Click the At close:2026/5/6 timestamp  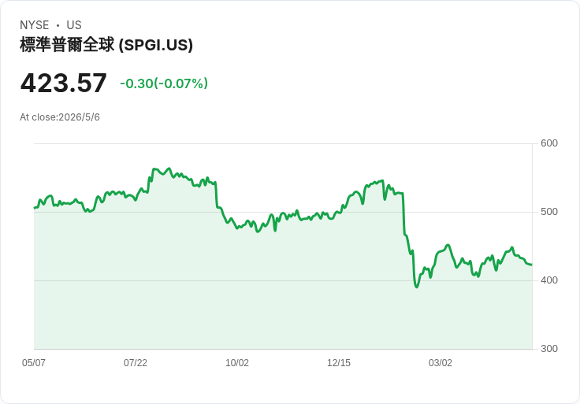[x=60, y=117]
